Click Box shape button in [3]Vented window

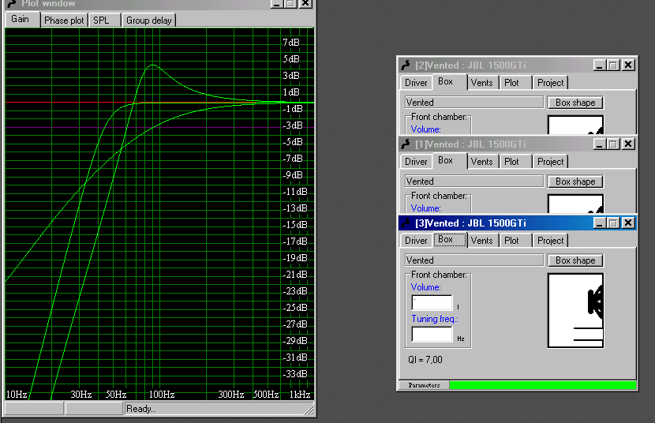pos(575,260)
